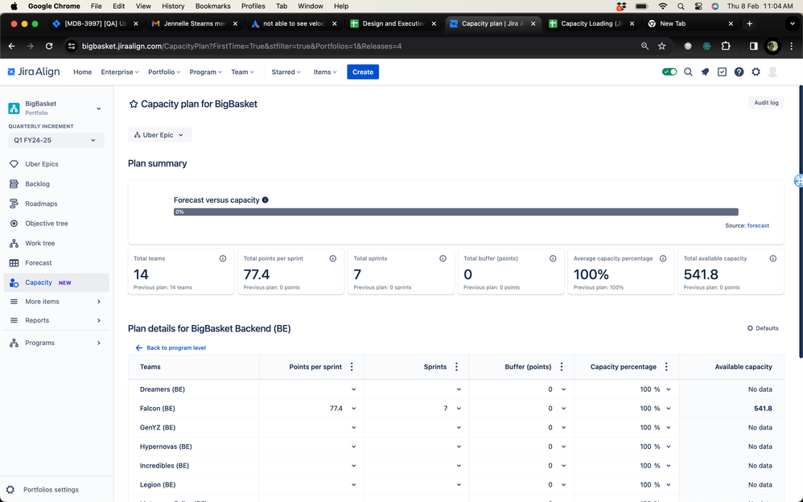Switch to the Design and Execution tab
The image size is (803, 502).
click(393, 23)
